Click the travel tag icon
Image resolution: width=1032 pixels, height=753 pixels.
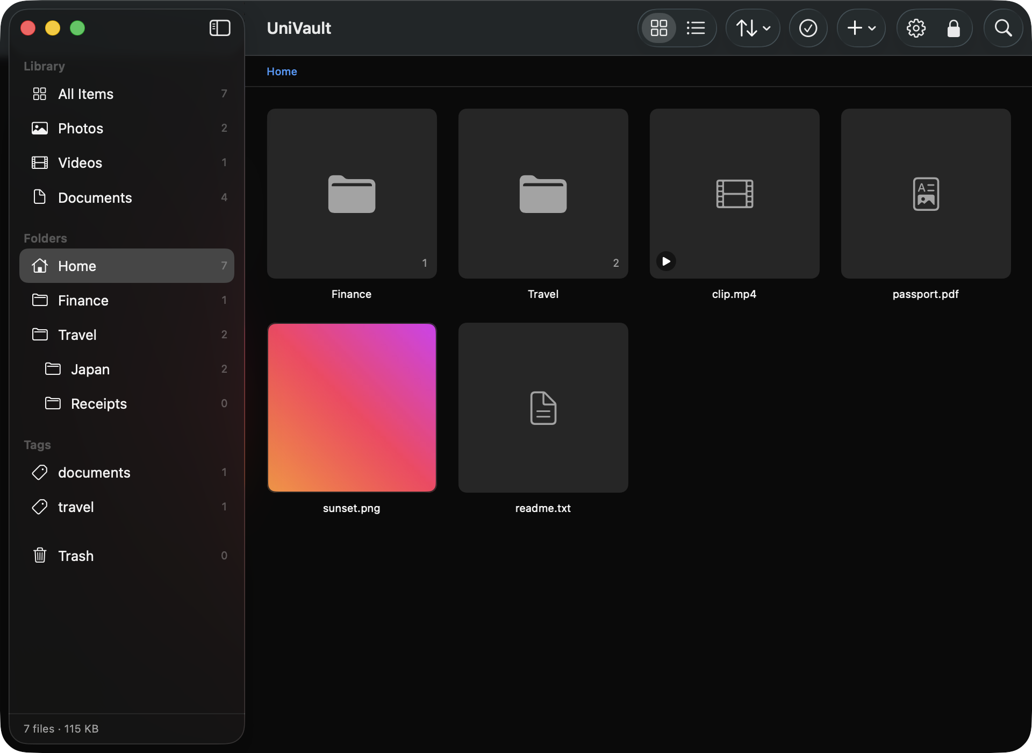pyautogui.click(x=40, y=507)
